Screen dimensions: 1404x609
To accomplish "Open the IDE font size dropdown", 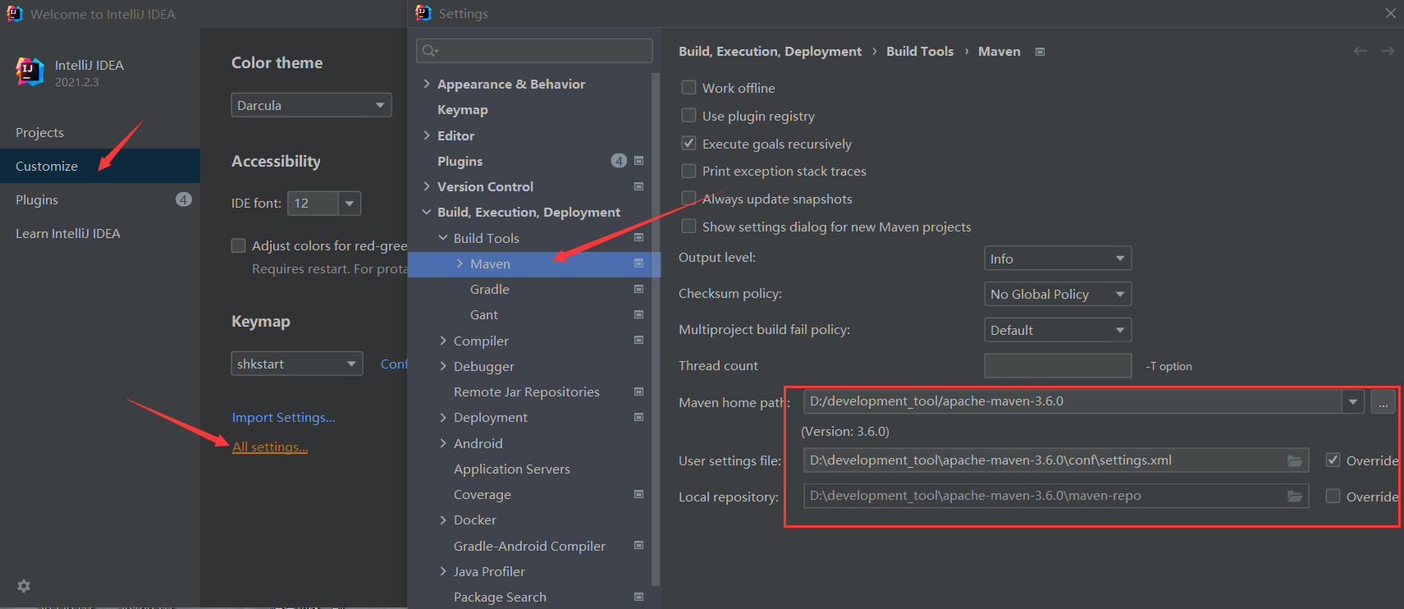I will click(350, 203).
